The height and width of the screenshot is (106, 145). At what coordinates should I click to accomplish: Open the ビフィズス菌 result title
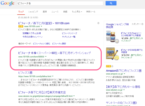click(25, 73)
